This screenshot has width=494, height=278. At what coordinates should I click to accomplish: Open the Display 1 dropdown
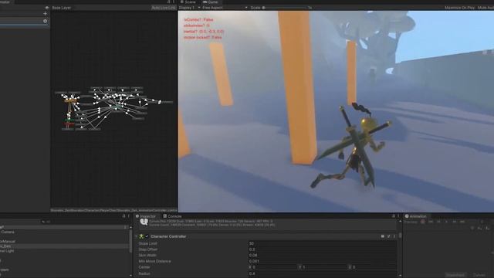coord(189,8)
